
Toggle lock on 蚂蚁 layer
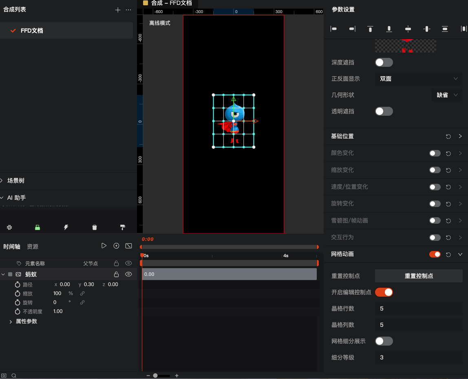[117, 274]
